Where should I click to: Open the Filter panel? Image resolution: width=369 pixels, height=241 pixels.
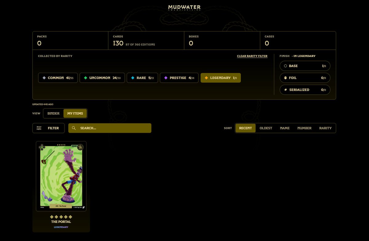[48, 128]
